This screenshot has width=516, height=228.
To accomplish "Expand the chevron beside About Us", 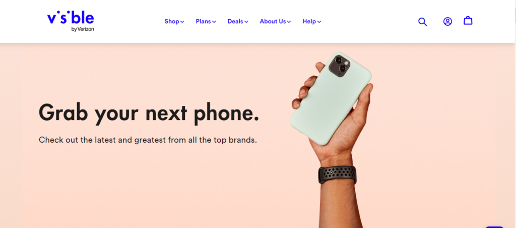I will point(289,22).
